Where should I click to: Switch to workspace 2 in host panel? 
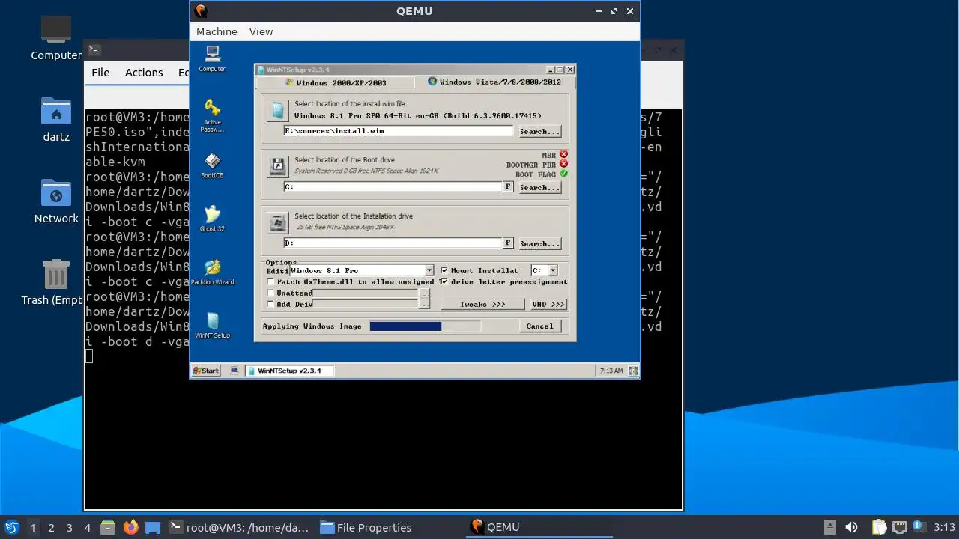[x=51, y=527]
